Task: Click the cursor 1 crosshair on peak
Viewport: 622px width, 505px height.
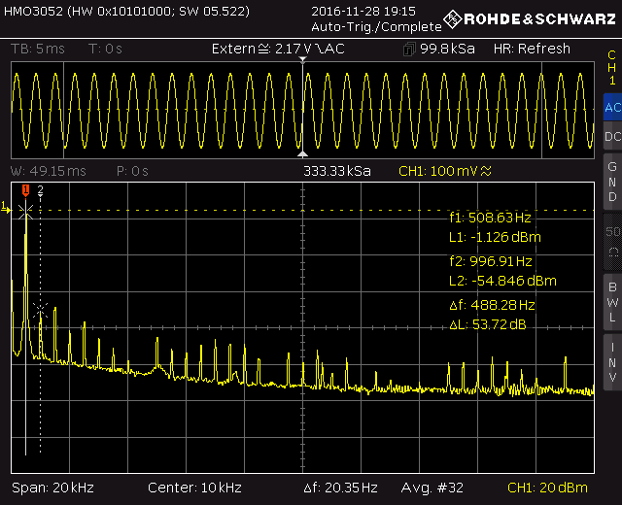Action: click(26, 211)
